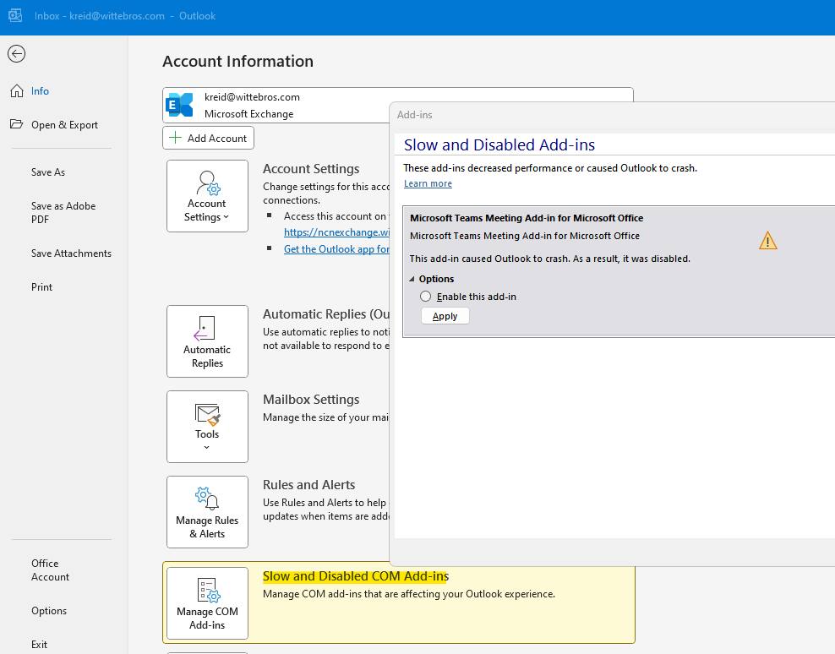The width and height of the screenshot is (835, 654).
Task: Click the Add-ins dialog title bar
Action: pos(613,115)
